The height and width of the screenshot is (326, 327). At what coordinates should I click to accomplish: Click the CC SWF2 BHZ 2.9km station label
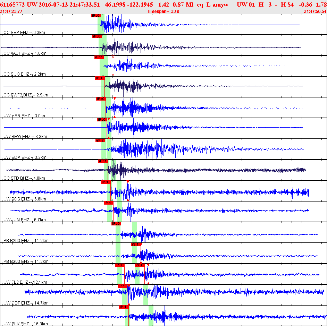[x=26, y=95]
